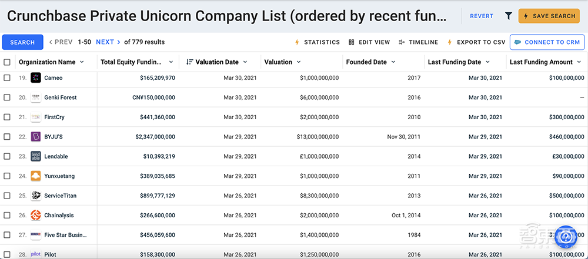The width and height of the screenshot is (588, 259).
Task: Export results to CSV
Action: [476, 42]
